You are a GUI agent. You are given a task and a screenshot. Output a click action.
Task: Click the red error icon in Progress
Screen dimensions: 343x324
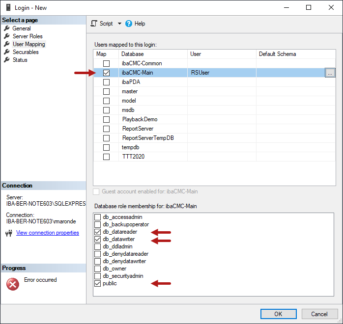coord(13,284)
